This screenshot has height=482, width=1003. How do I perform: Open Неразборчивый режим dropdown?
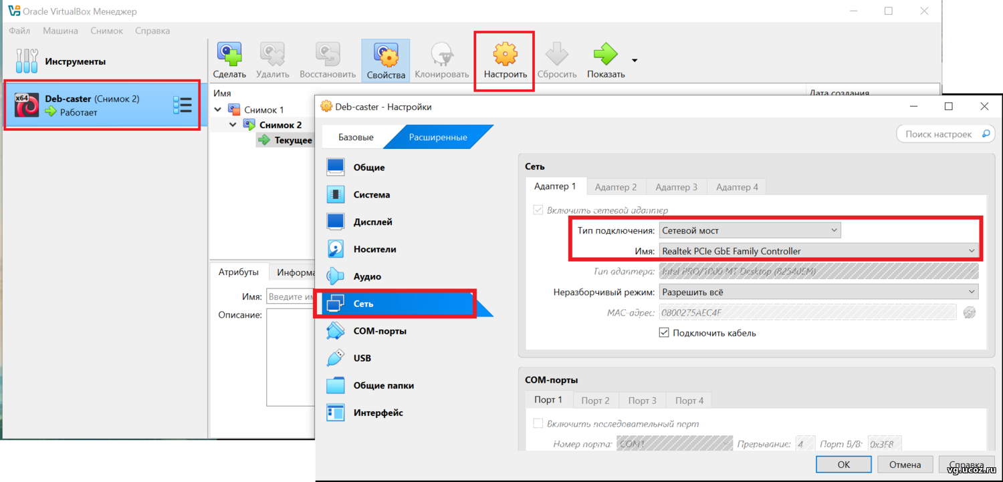pyautogui.click(x=818, y=292)
